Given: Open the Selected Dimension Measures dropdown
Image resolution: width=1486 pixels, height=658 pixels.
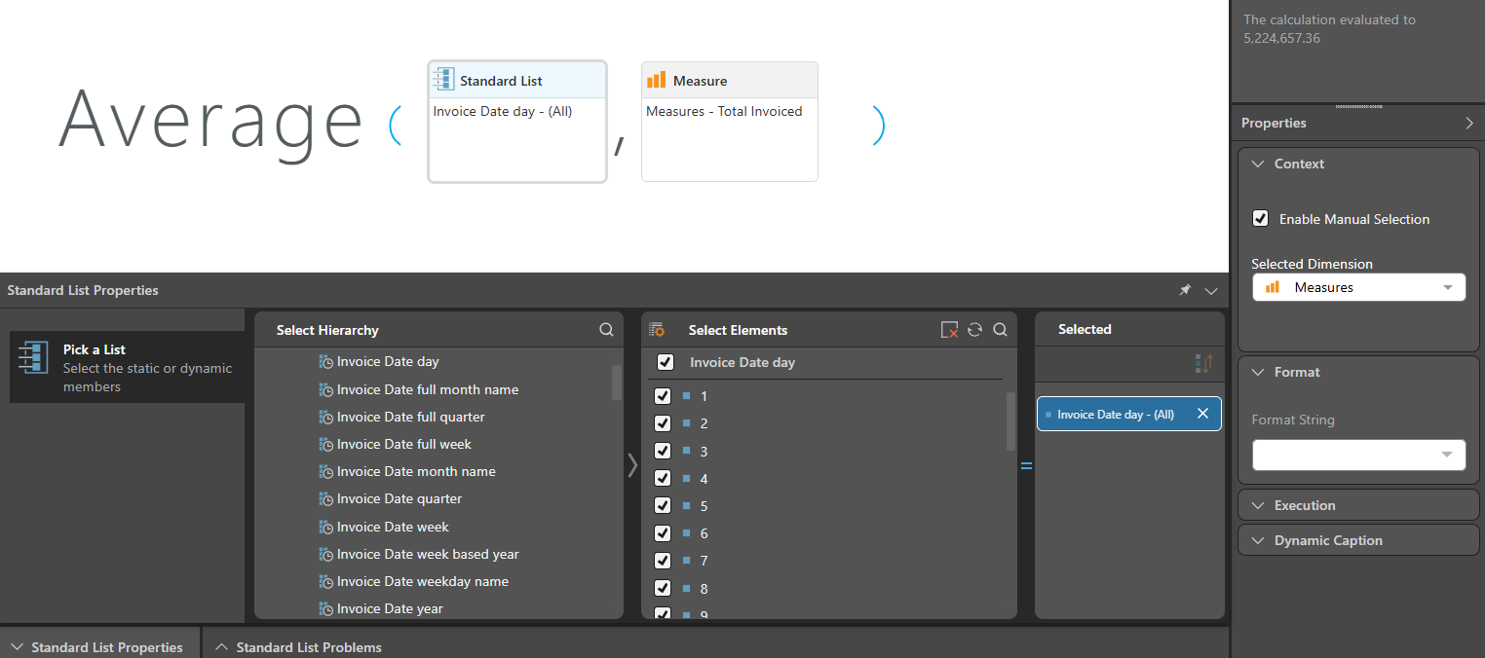Looking at the screenshot, I should 1358,287.
